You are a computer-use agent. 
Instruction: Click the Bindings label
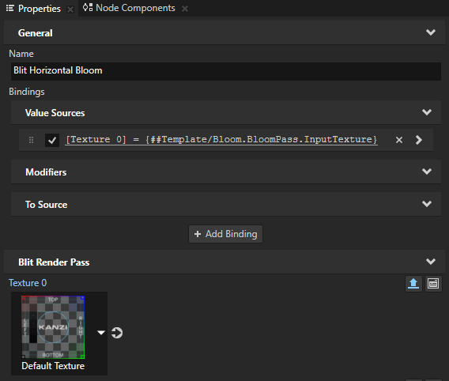tap(27, 92)
